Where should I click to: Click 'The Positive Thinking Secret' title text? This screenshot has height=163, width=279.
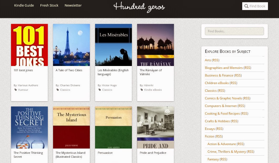point(28,155)
